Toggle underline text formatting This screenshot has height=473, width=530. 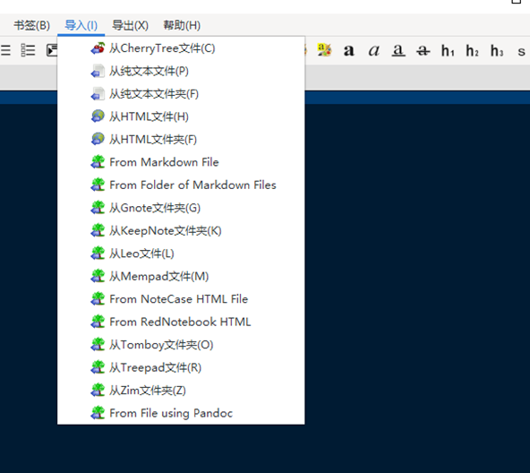398,51
